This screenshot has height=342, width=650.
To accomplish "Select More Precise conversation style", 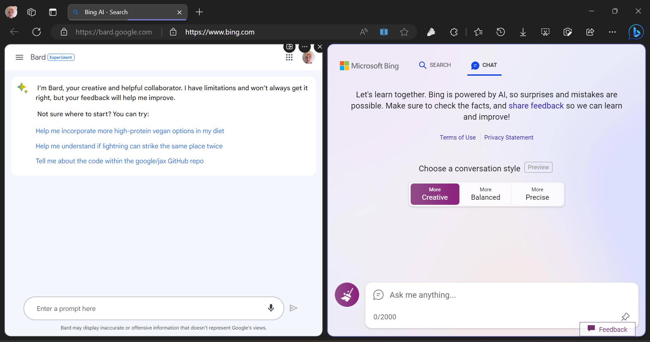I will (537, 194).
